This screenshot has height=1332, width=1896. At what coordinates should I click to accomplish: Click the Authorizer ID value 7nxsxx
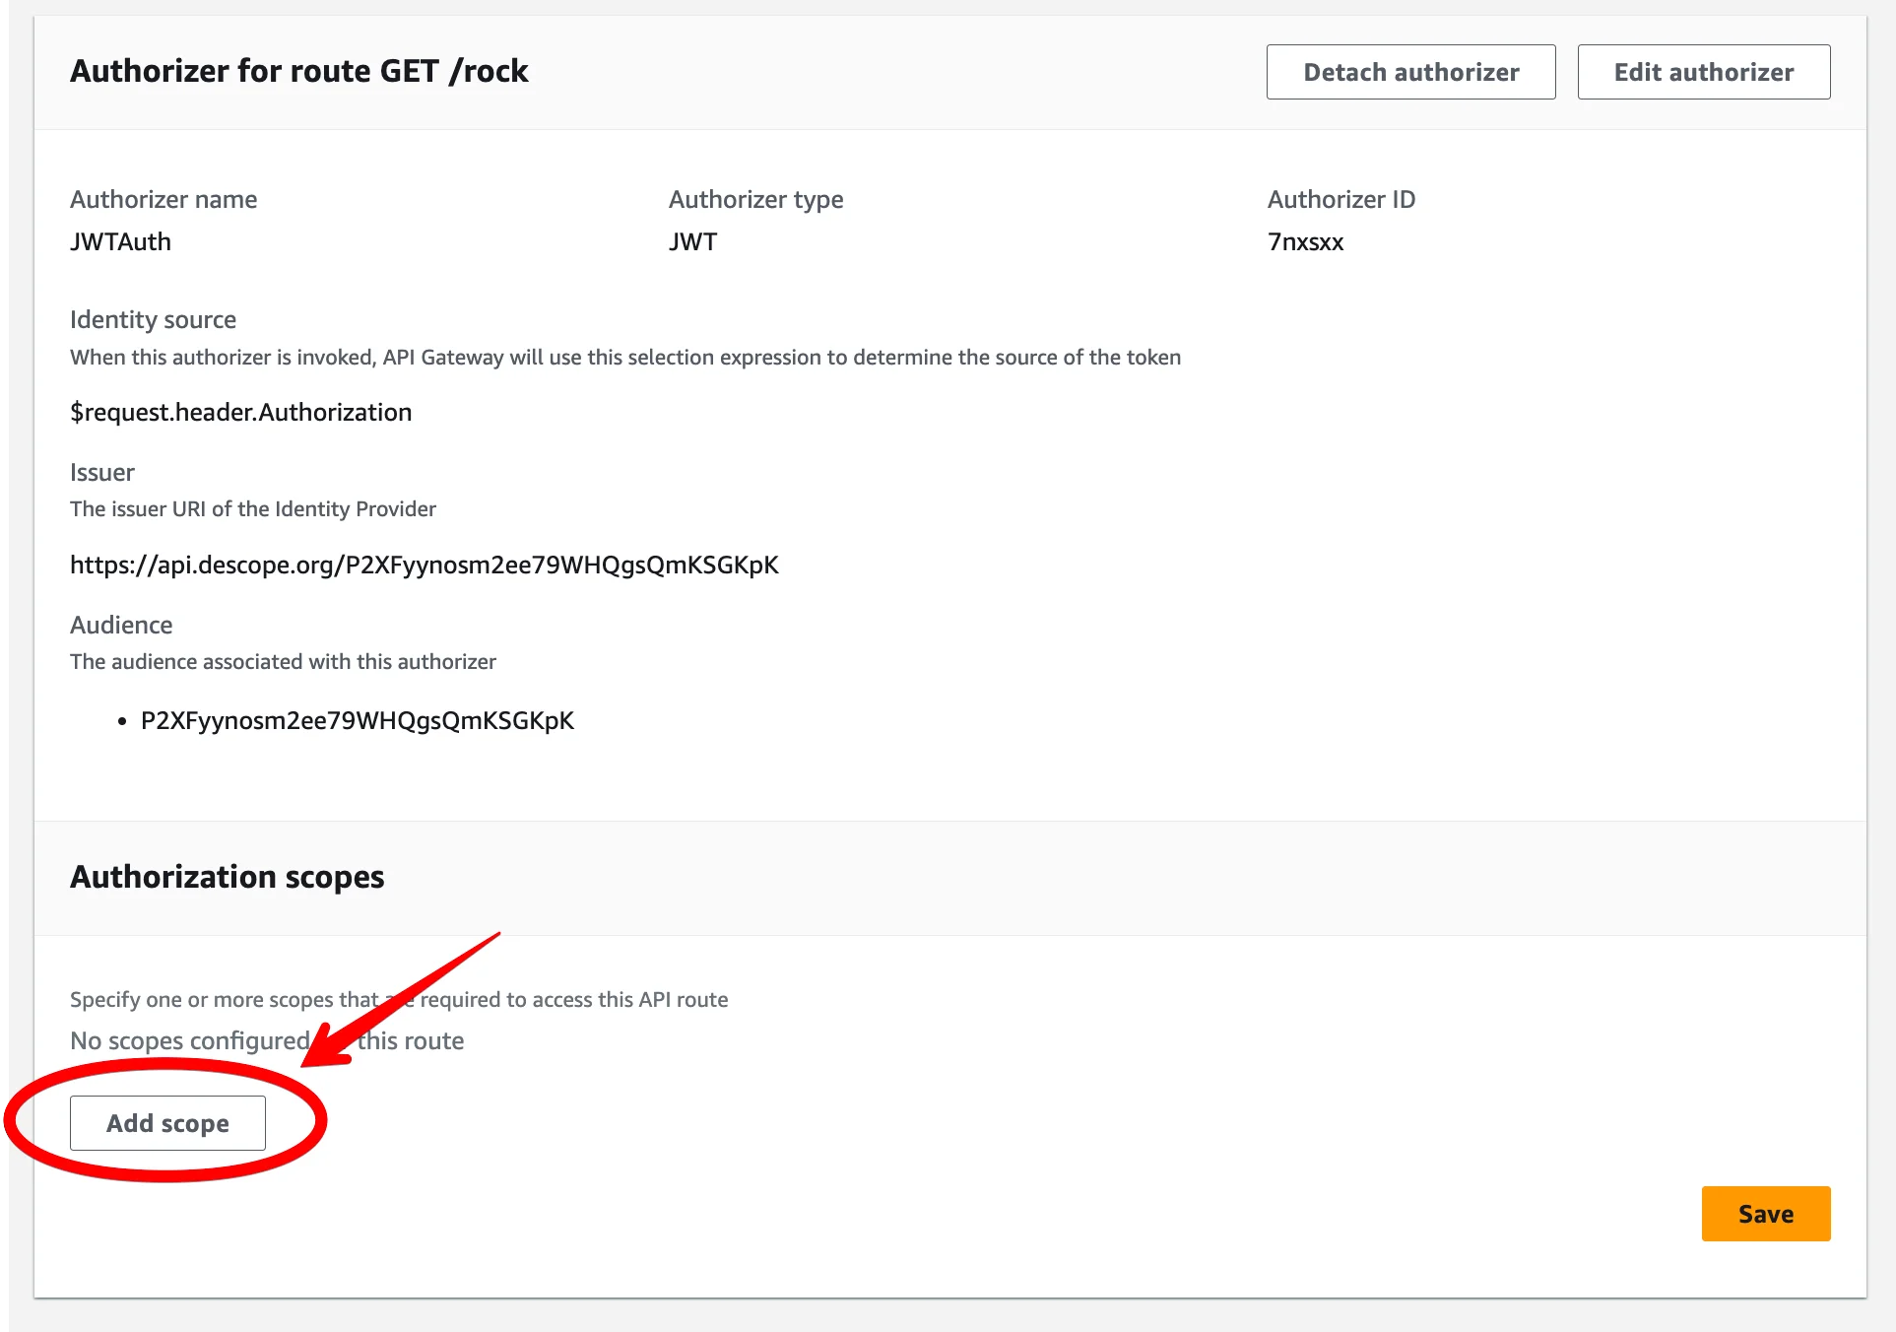(x=1305, y=241)
